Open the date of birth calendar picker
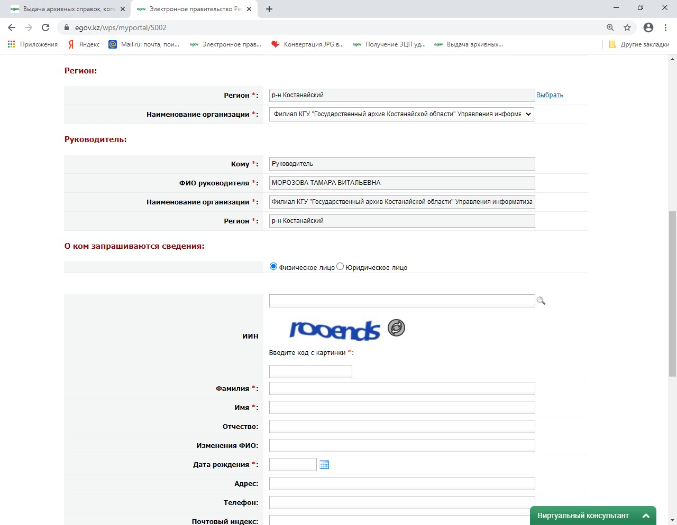Image resolution: width=677 pixels, height=525 pixels. pos(324,465)
